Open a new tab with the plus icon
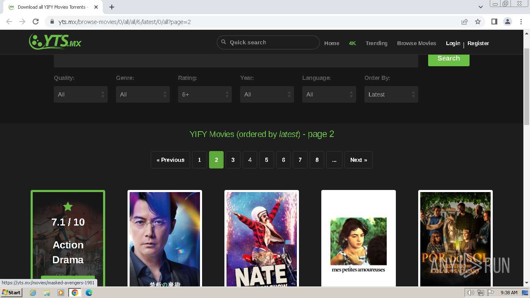530x298 pixels. [x=112, y=7]
